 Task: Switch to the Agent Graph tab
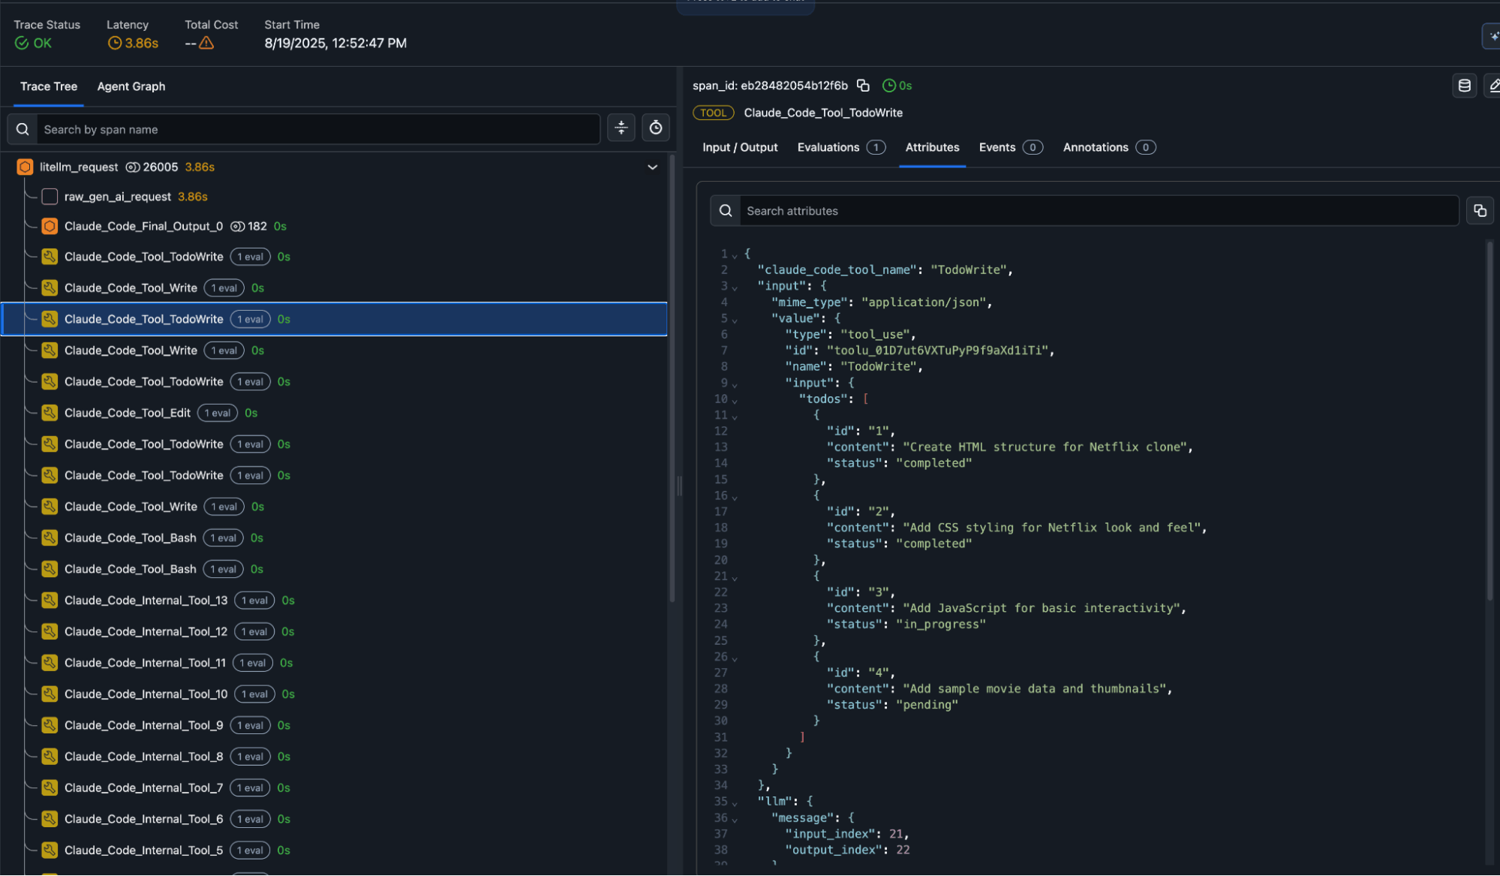coord(131,86)
